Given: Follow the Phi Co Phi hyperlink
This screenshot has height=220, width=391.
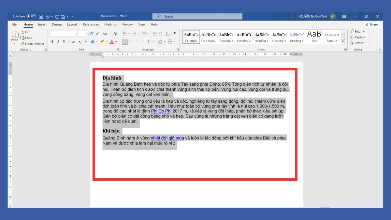Looking at the screenshot, I should tap(161, 111).
